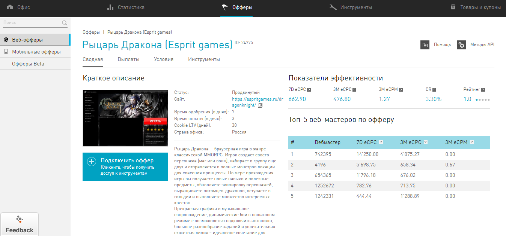Viewport: 506px width, 236px height.
Task: Click the offer ID: 24775 text
Action: point(244,43)
